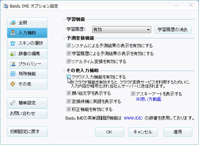The width and height of the screenshot is (199, 145).
Task: Click the 辞書の編集 document icon
Action: click(x=13, y=54)
